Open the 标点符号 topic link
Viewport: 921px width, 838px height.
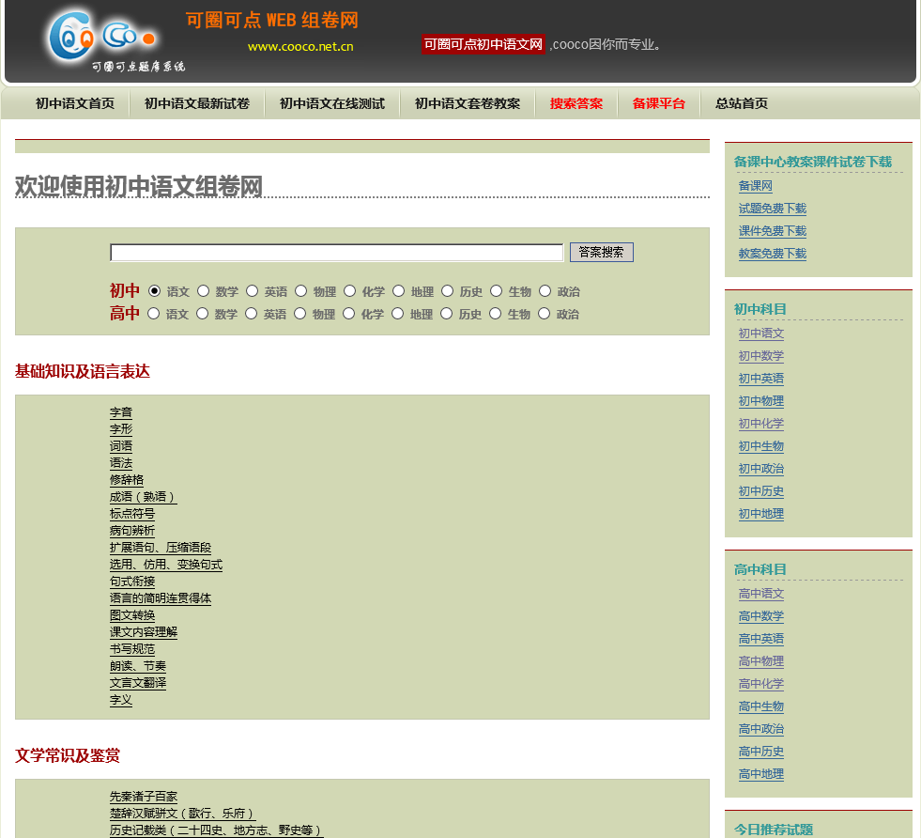click(132, 514)
